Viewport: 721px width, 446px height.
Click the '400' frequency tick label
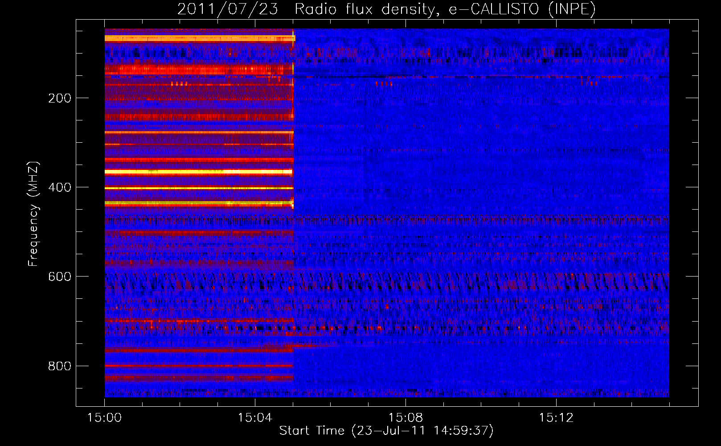[60, 187]
